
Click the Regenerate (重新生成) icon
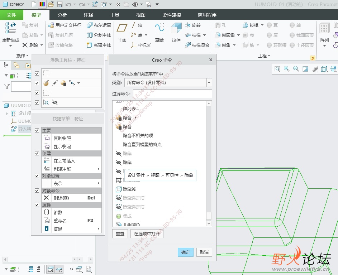coord(10,28)
